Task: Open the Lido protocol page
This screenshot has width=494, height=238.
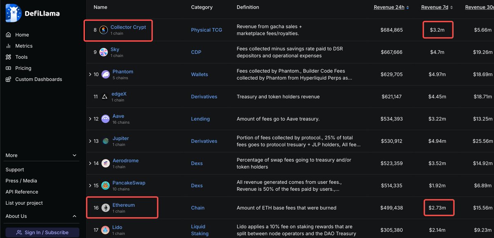Action: pyautogui.click(x=117, y=227)
